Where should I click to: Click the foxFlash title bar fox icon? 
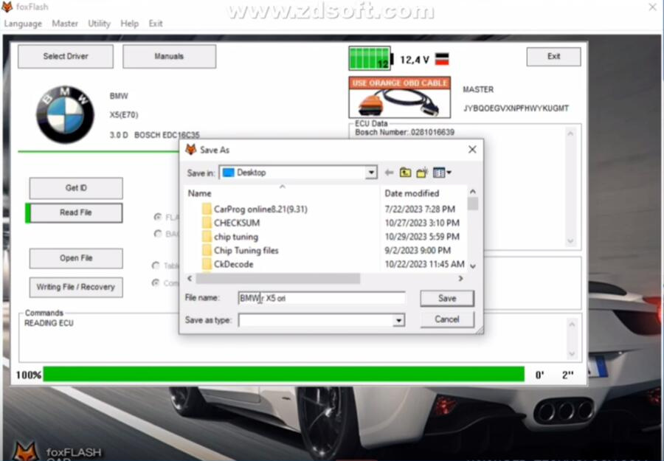coord(7,7)
